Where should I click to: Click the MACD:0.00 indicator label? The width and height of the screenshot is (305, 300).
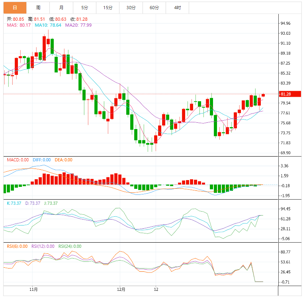click(x=18, y=160)
